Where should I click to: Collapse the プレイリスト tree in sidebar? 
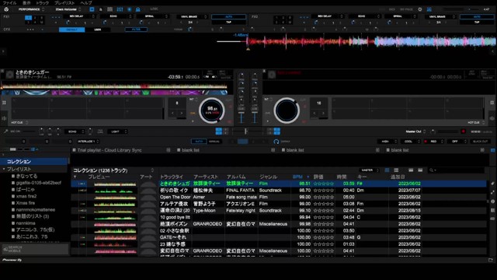pos(4,169)
